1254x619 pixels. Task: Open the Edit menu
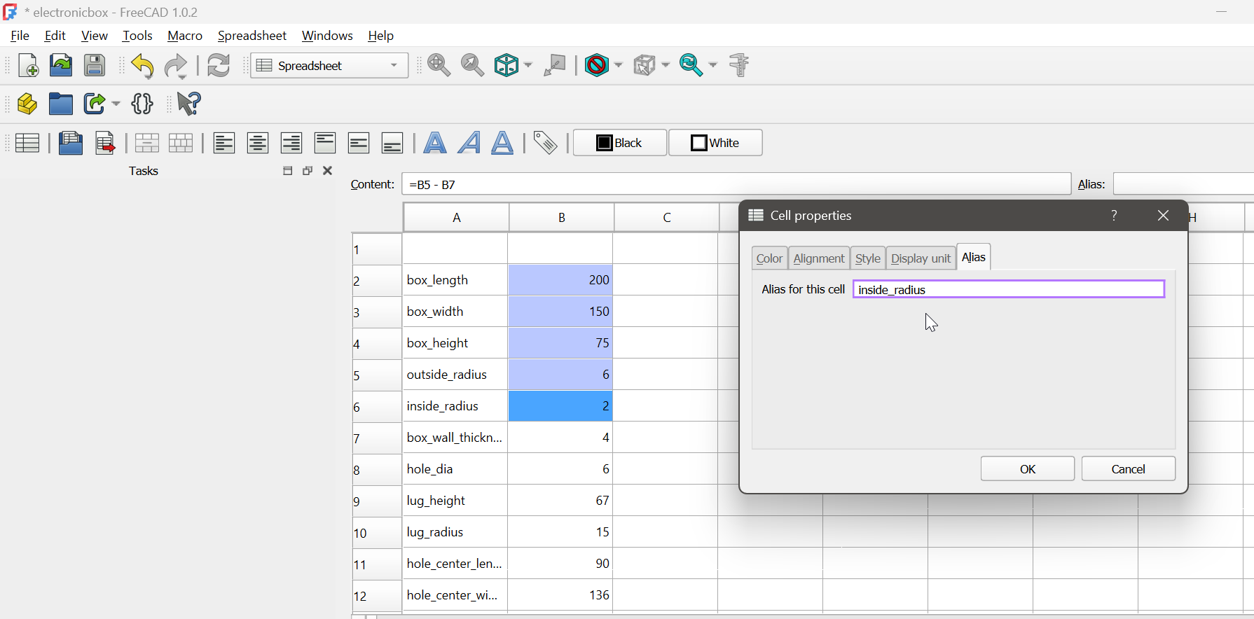tap(55, 36)
